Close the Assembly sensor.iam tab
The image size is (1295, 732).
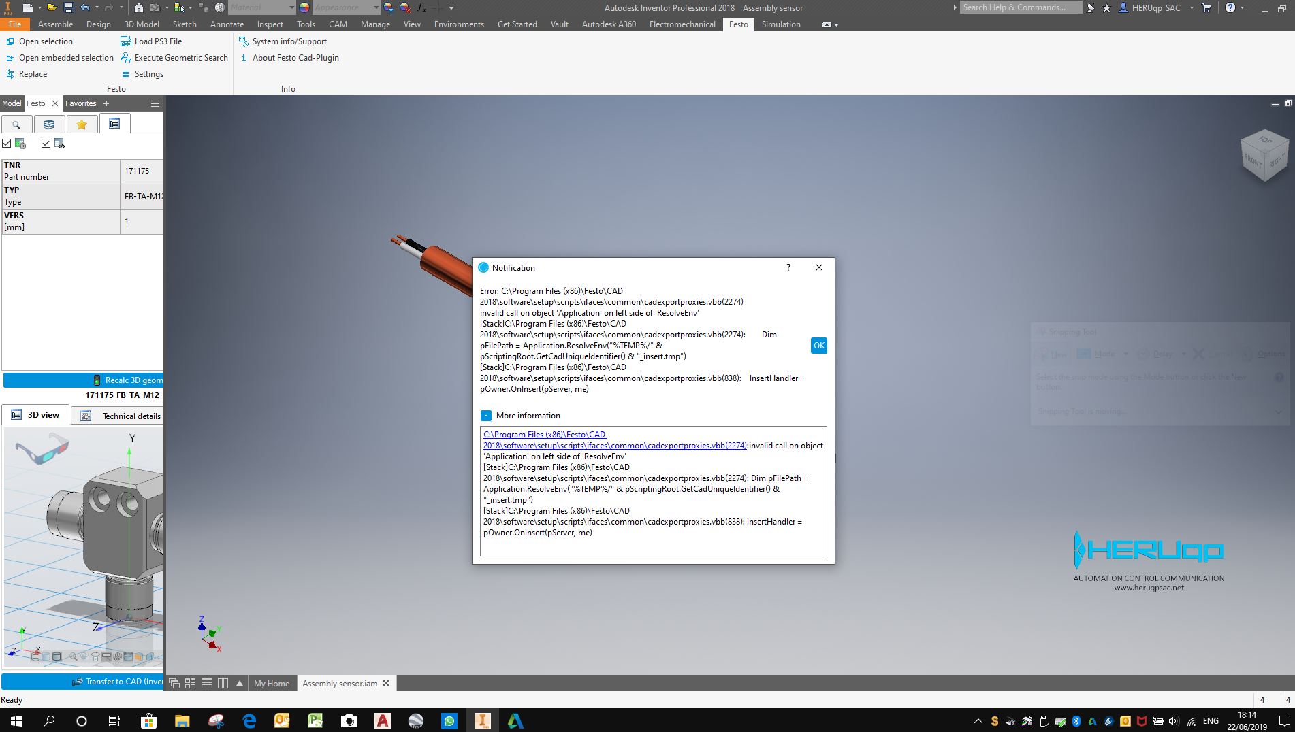tap(386, 683)
